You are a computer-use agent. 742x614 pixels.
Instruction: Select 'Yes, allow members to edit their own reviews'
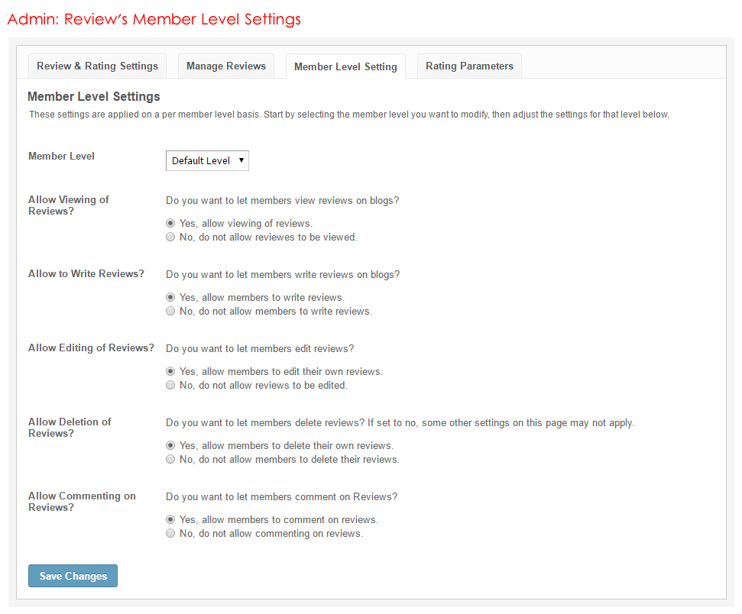point(170,371)
